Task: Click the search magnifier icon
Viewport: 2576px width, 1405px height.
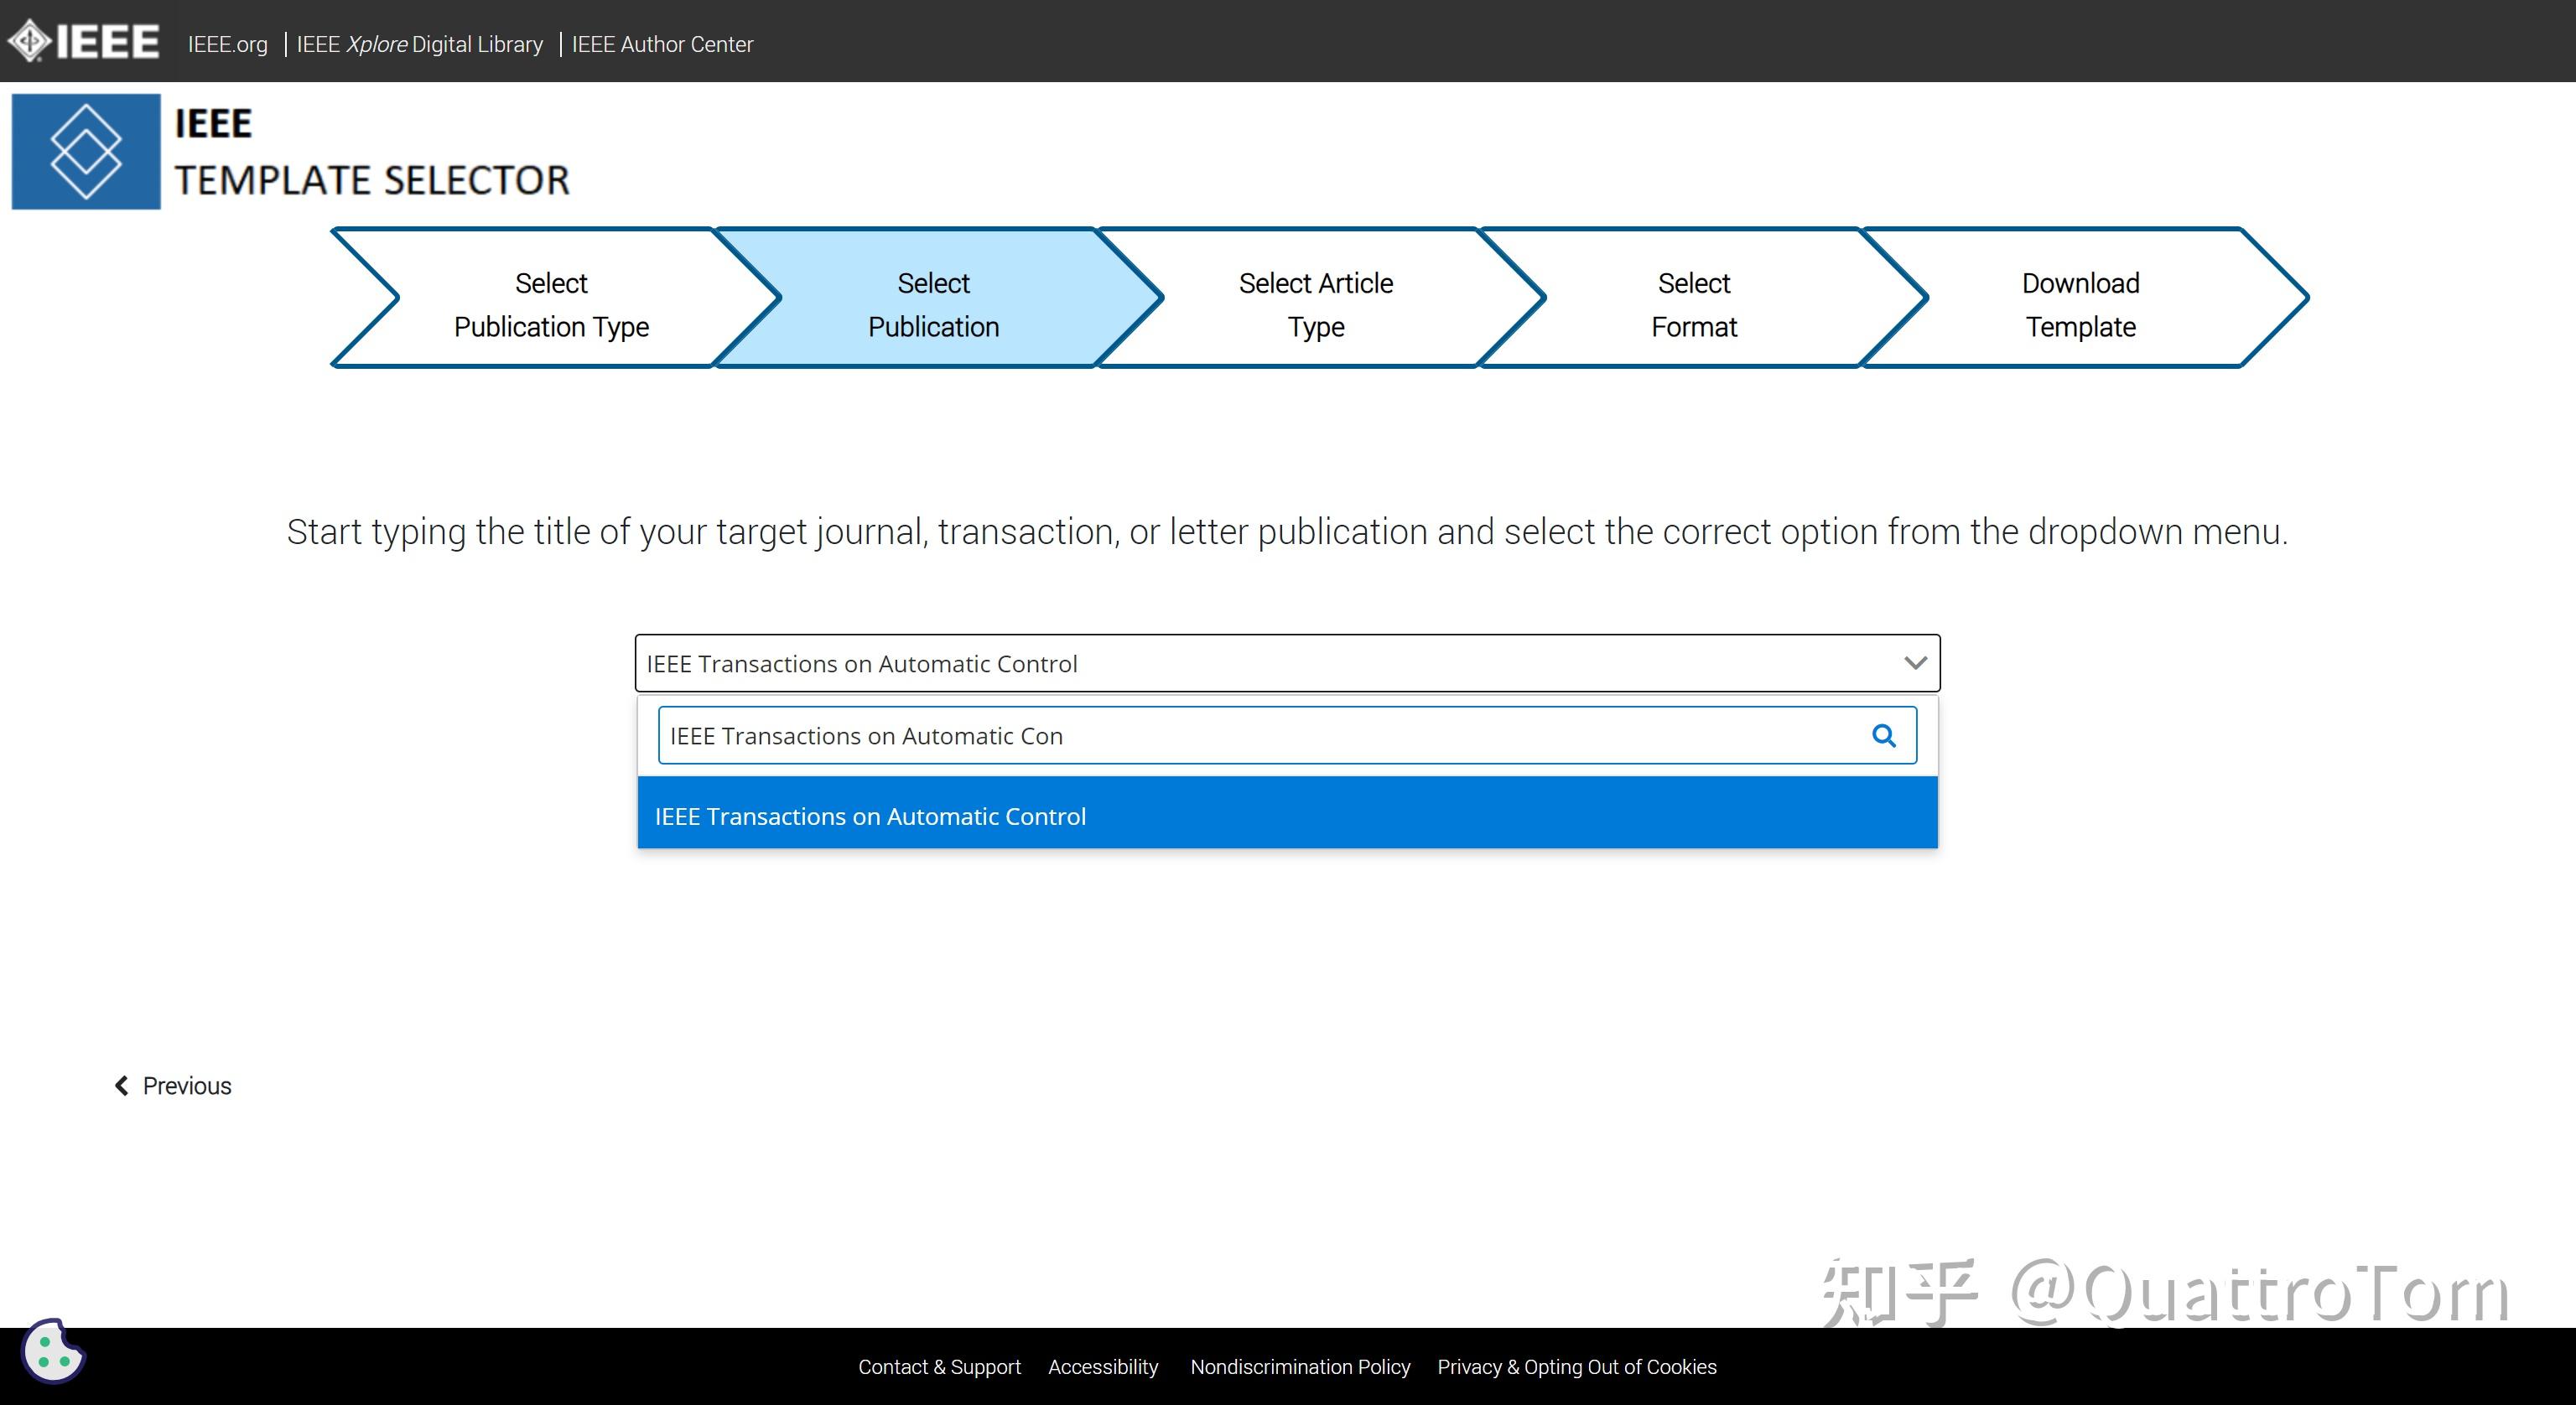Action: [x=1883, y=736]
